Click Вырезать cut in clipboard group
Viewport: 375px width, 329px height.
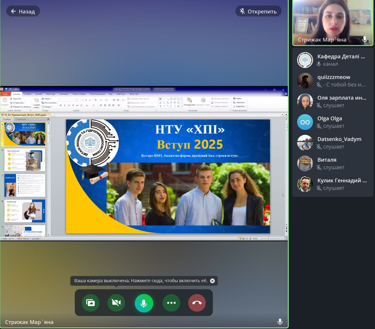click(x=16, y=99)
